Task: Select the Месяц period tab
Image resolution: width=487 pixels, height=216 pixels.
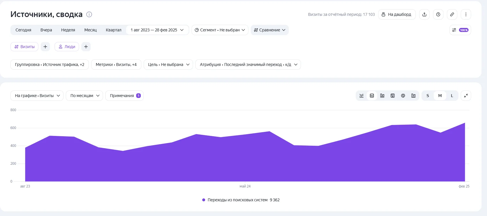Action: (91, 30)
